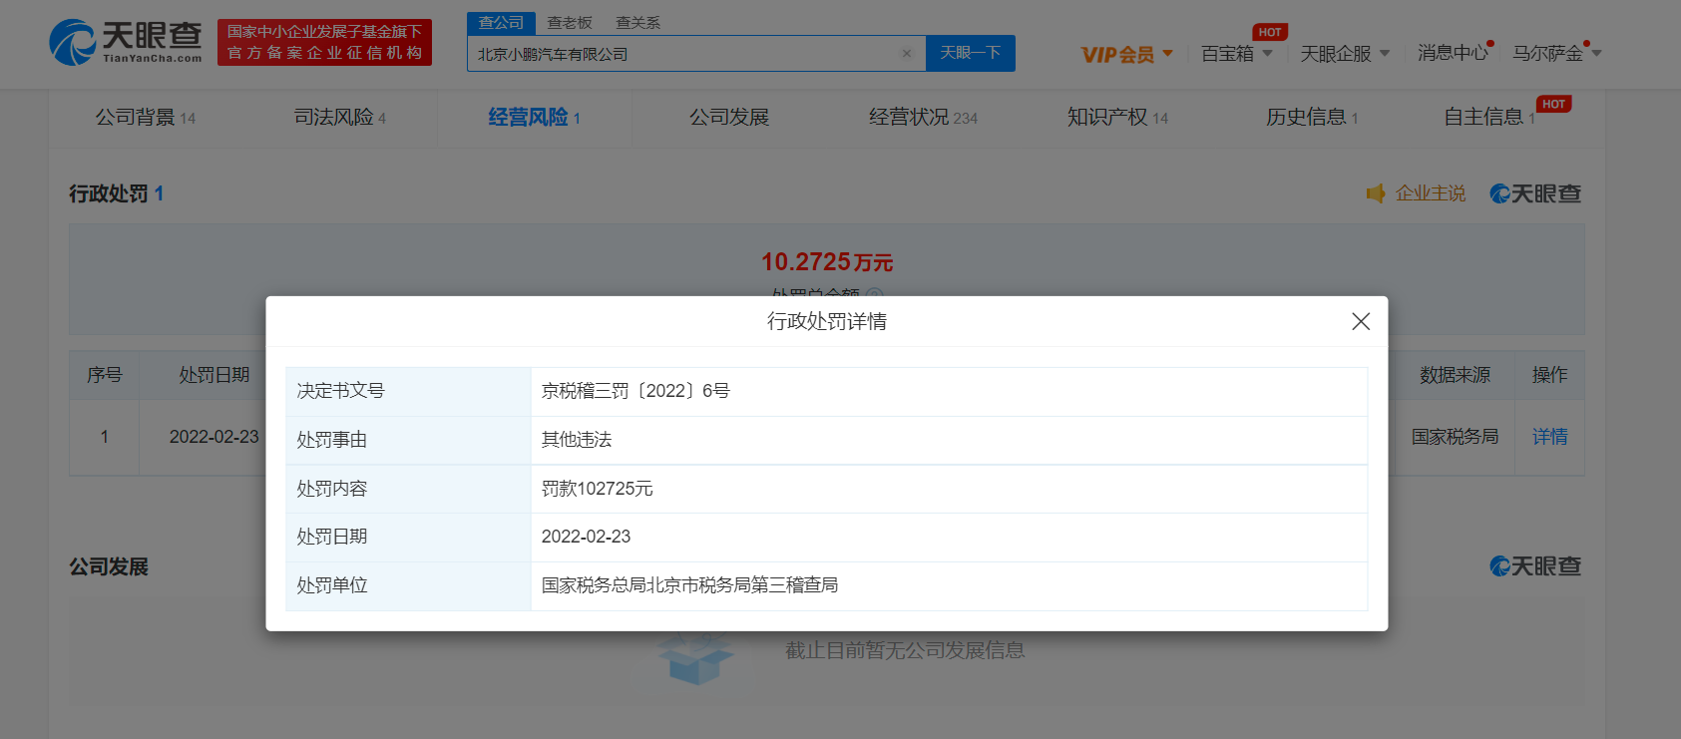Image resolution: width=1681 pixels, height=739 pixels.
Task: Click the 罚款102725元 penalty content
Action: pos(597,489)
